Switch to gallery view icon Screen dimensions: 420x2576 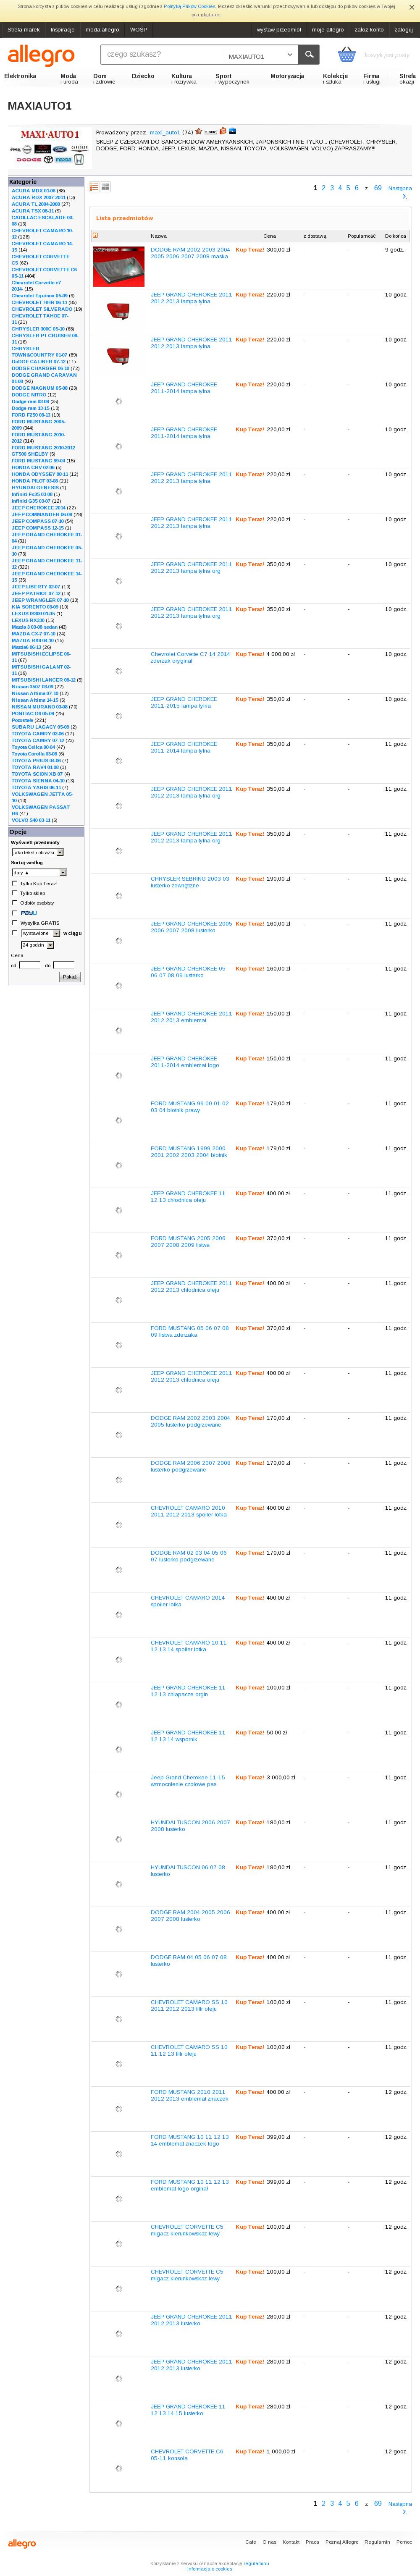(x=105, y=187)
